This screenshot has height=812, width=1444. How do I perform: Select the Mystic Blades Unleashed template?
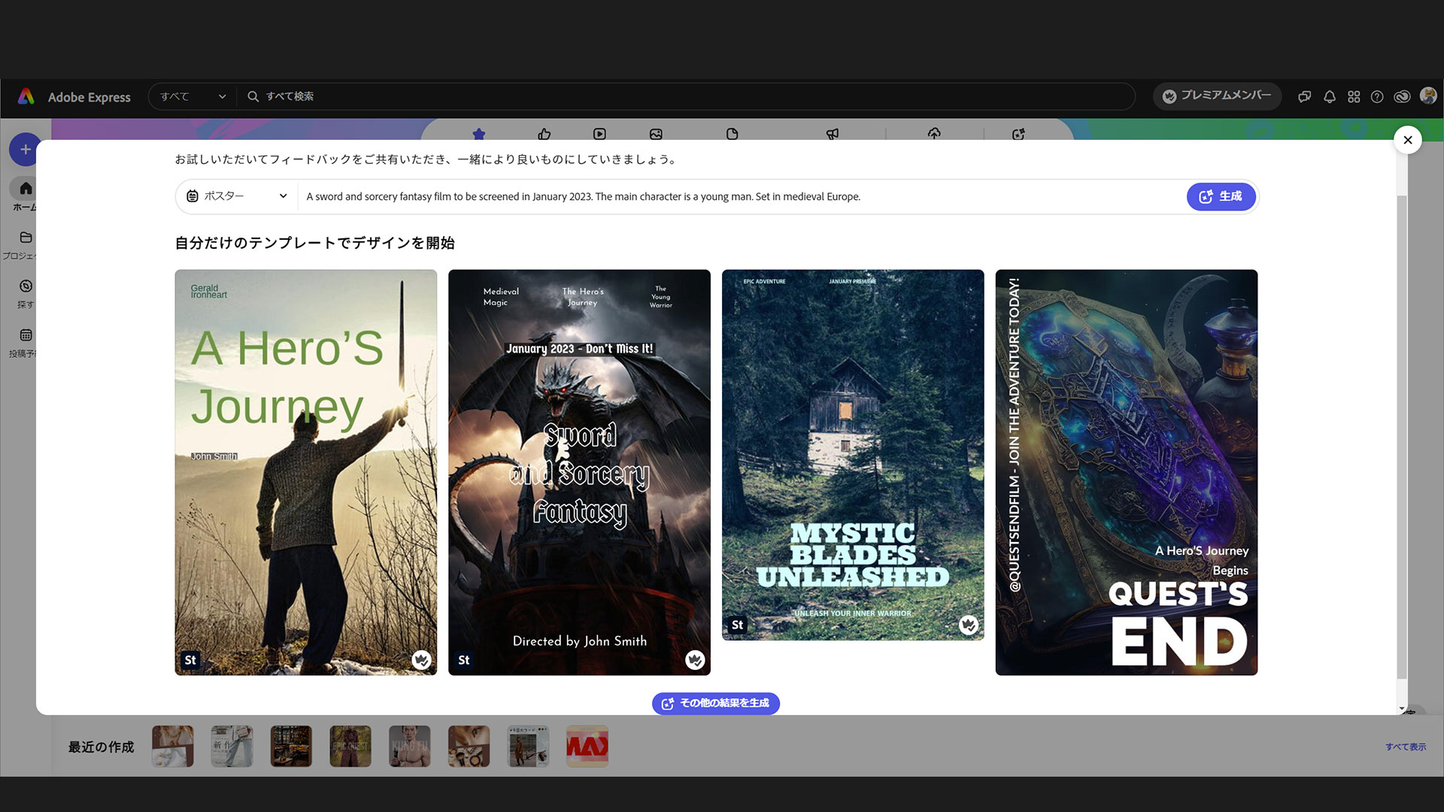coord(852,454)
